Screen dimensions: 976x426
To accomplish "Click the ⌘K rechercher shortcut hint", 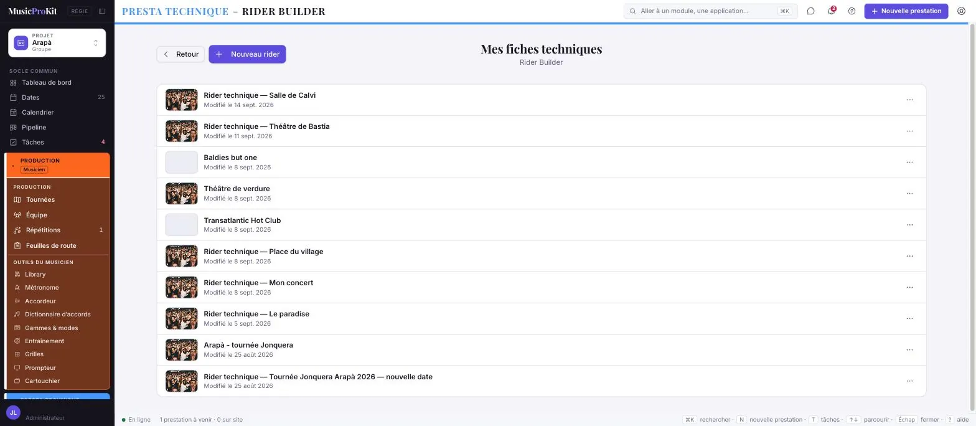I will (x=706, y=420).
